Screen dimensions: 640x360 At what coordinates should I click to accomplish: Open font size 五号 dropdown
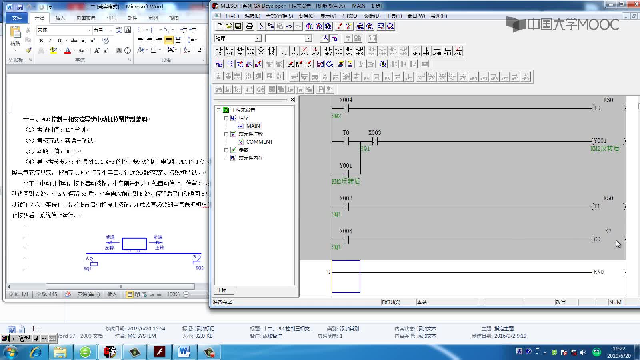[x=111, y=30]
